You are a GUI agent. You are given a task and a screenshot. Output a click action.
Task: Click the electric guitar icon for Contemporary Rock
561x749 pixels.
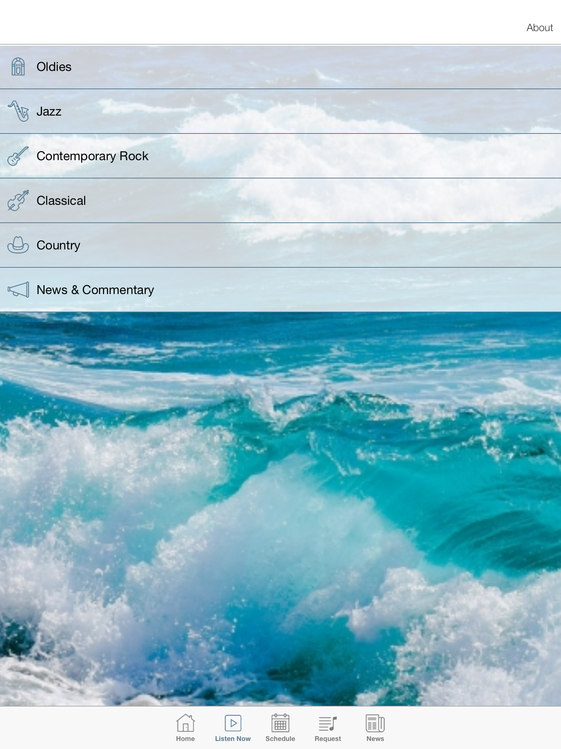[18, 156]
